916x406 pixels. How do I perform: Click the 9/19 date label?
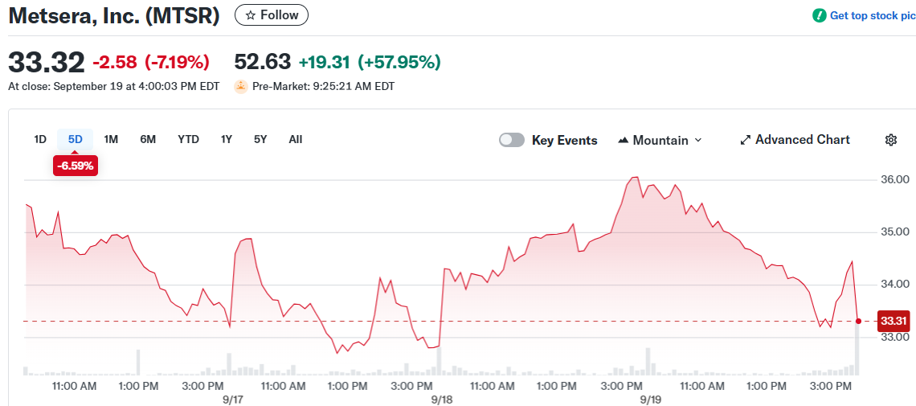(x=652, y=400)
